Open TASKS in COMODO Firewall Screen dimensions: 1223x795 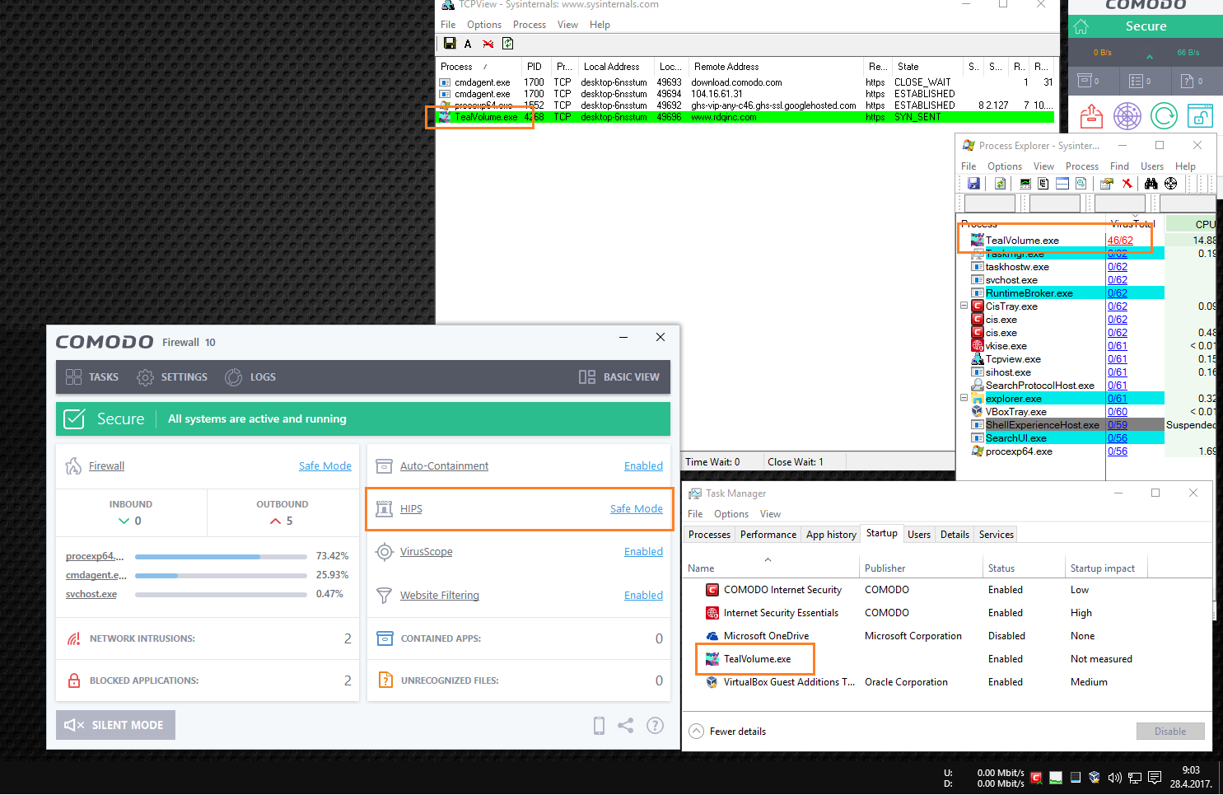pos(92,377)
